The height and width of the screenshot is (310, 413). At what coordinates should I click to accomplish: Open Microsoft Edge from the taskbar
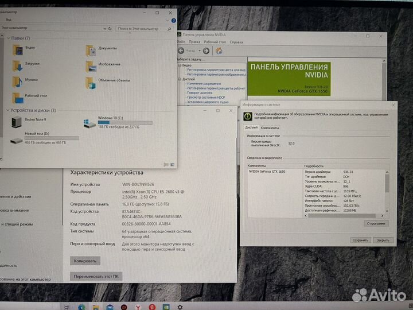click(x=81, y=307)
